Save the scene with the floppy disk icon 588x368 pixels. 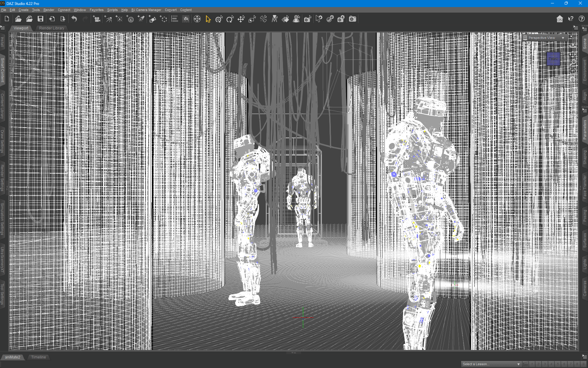click(x=40, y=19)
